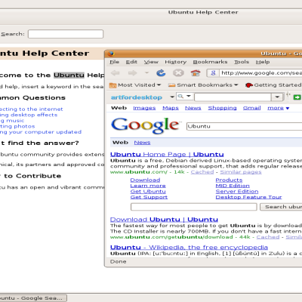This screenshot has height=302, width=302.
Task: Open the artfordesktop toolbar menu arrow
Action: pyautogui.click(x=172, y=97)
